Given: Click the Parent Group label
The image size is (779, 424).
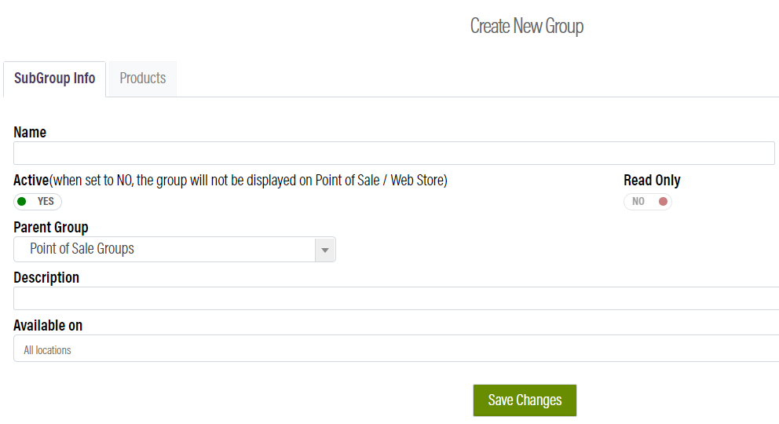Looking at the screenshot, I should click(x=51, y=228).
